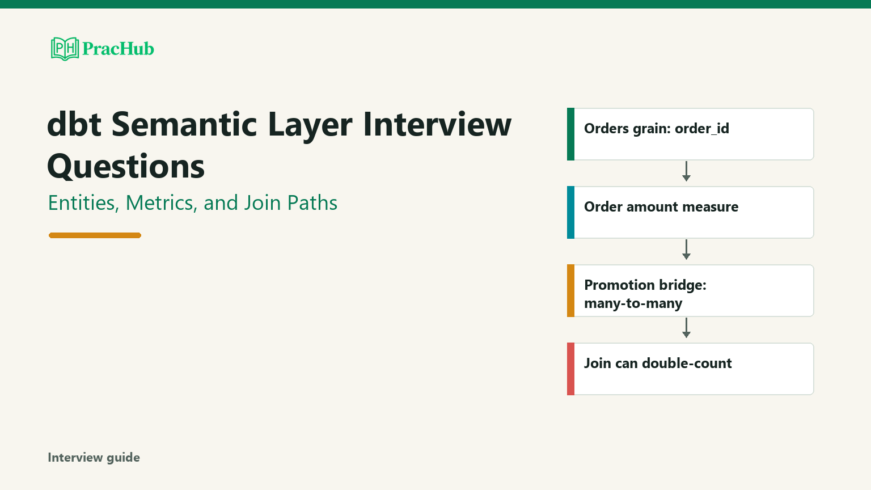The height and width of the screenshot is (490, 871).
Task: Click the "Entities, Metrics, and Join Paths" subtitle
Action: tap(193, 203)
